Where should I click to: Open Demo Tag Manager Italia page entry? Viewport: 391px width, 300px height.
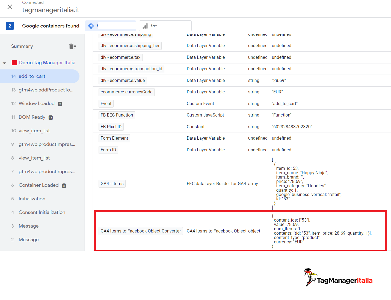[x=47, y=63]
